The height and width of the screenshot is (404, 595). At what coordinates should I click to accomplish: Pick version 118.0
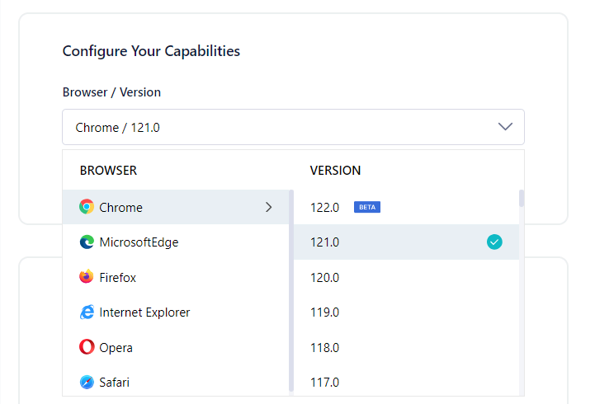(x=406, y=347)
